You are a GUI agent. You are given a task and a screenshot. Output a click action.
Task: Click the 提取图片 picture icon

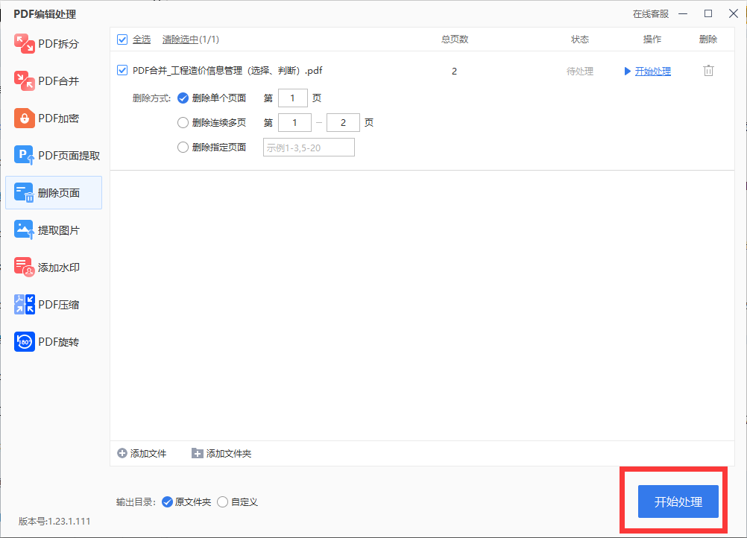tap(25, 230)
